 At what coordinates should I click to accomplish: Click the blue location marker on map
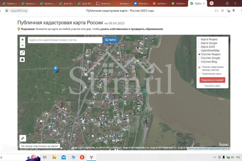point(56,69)
